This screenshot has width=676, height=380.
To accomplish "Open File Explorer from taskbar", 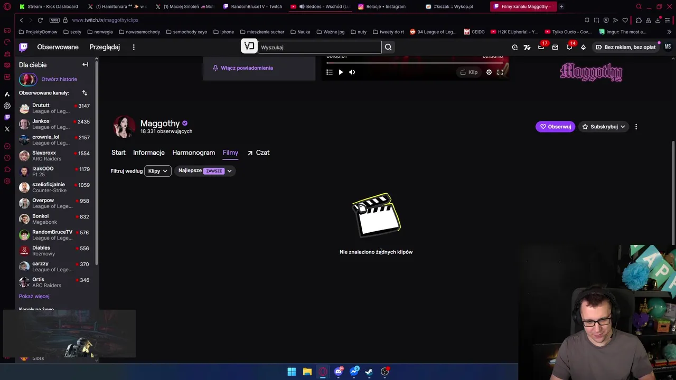I will (x=307, y=372).
